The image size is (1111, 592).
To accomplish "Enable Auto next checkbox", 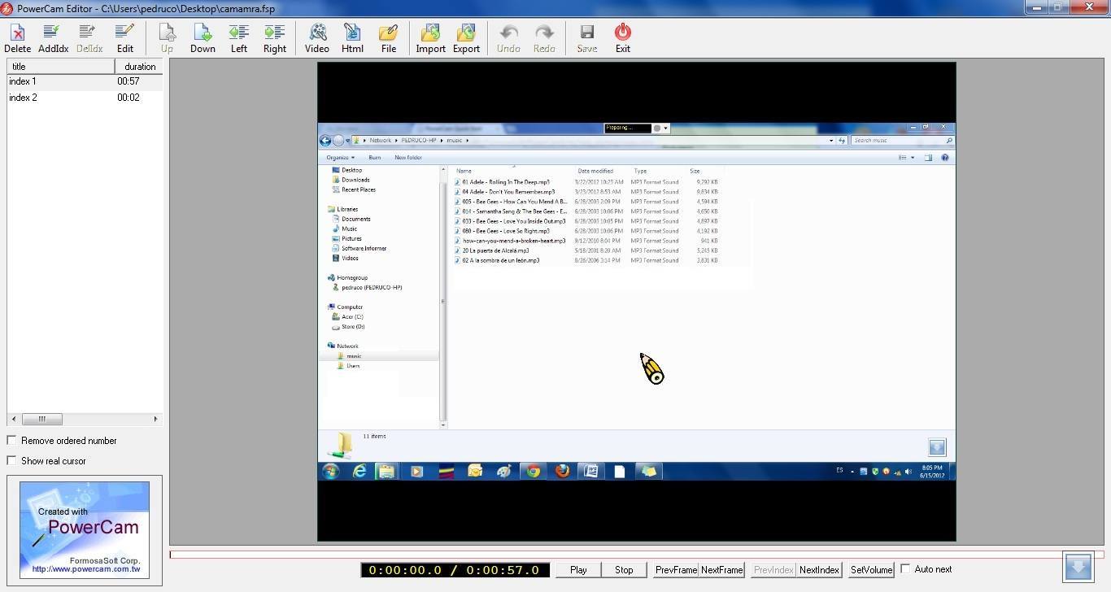I will 905,569.
